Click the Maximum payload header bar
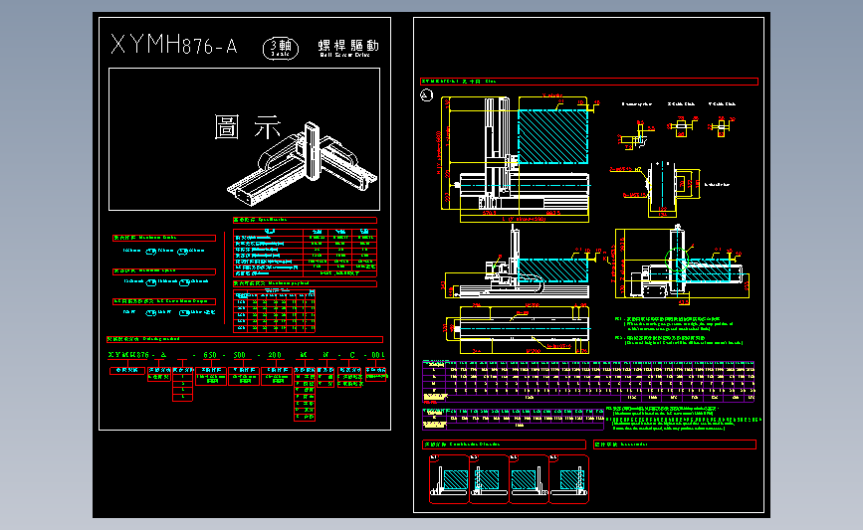Viewport: 863px width, 530px height. pos(305,283)
